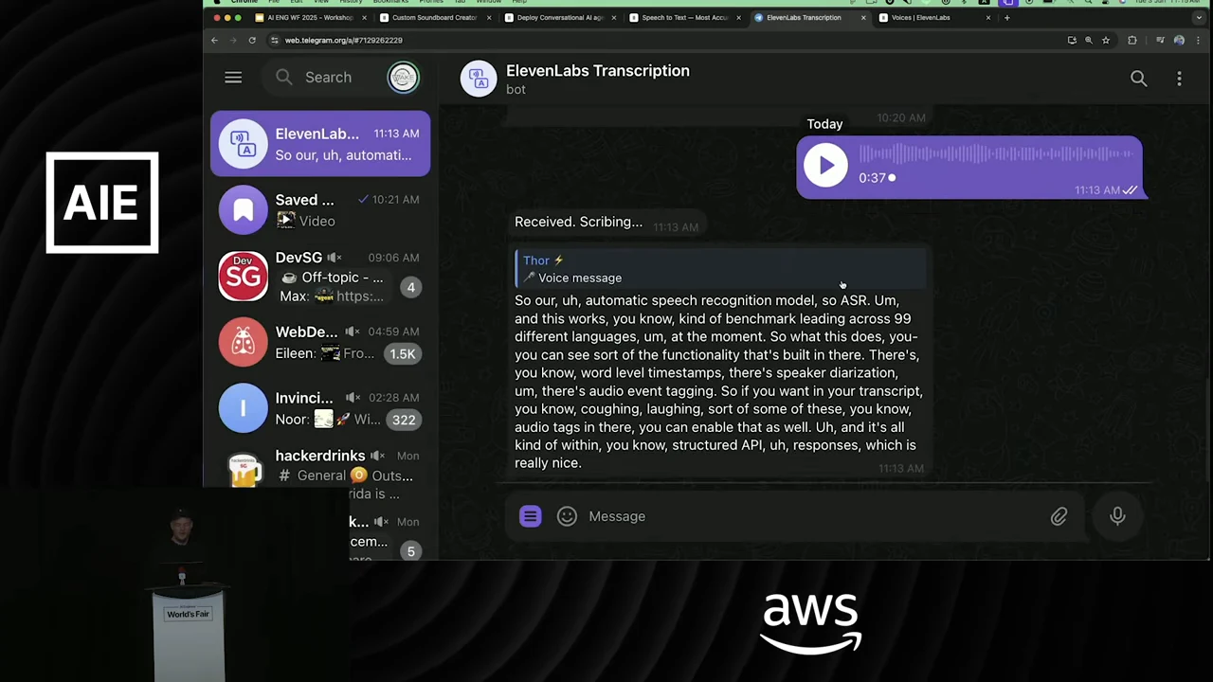Open the DevSG chat
1213x682 pixels.
(320, 277)
